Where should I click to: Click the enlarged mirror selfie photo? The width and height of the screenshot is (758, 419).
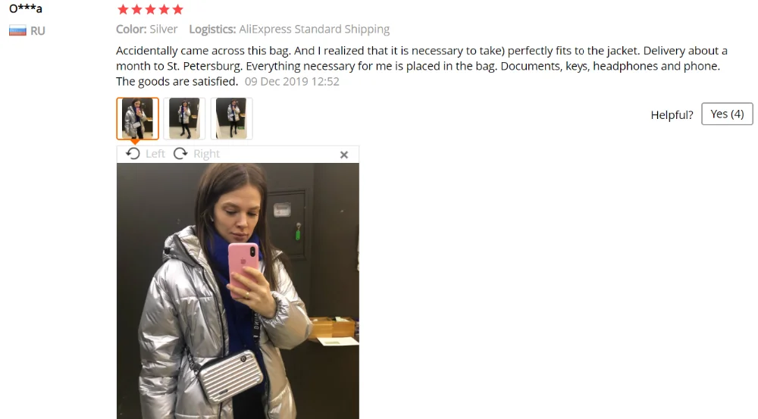pyautogui.click(x=238, y=291)
